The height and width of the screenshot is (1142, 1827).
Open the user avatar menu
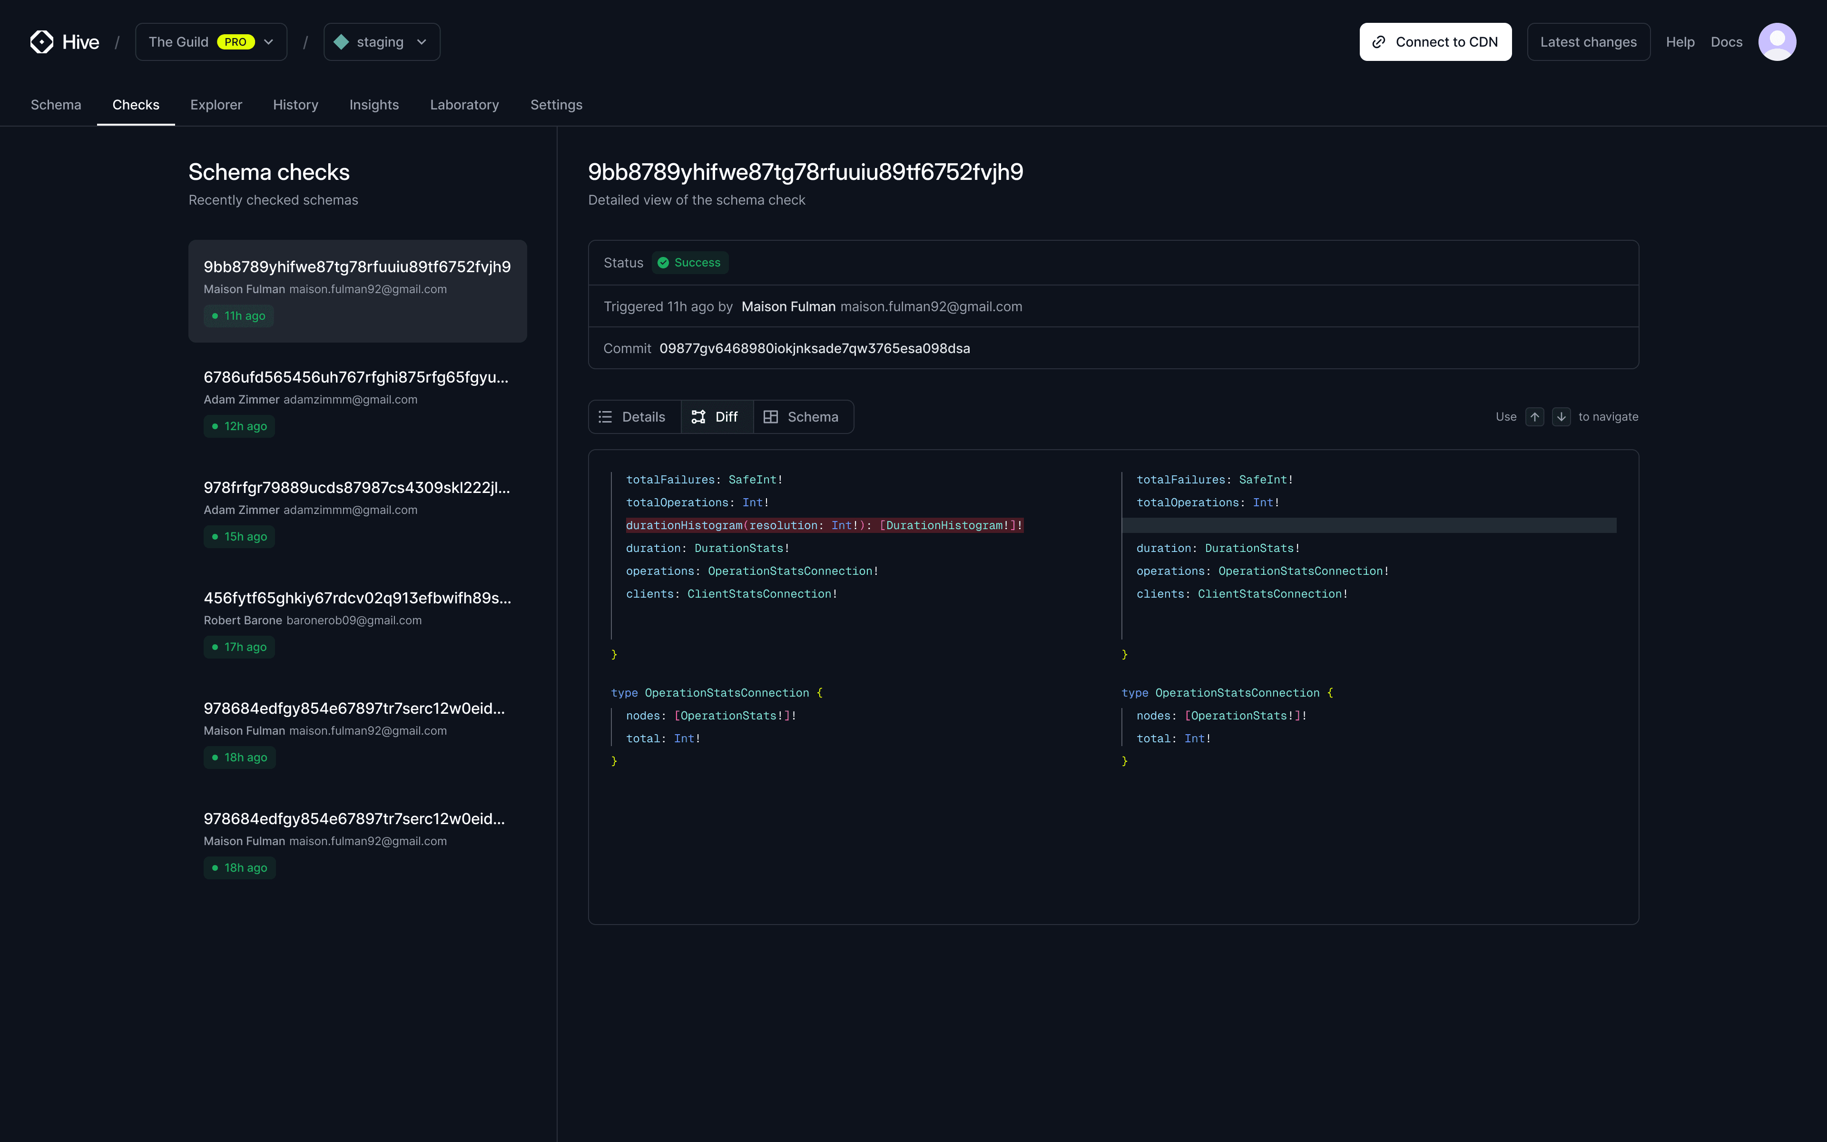tap(1777, 41)
